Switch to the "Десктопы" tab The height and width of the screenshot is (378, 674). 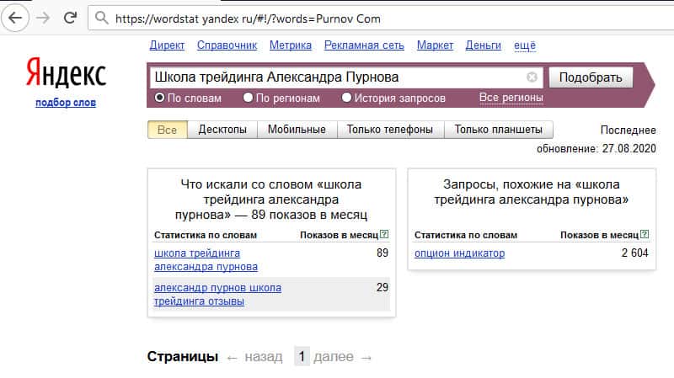pyautogui.click(x=222, y=130)
